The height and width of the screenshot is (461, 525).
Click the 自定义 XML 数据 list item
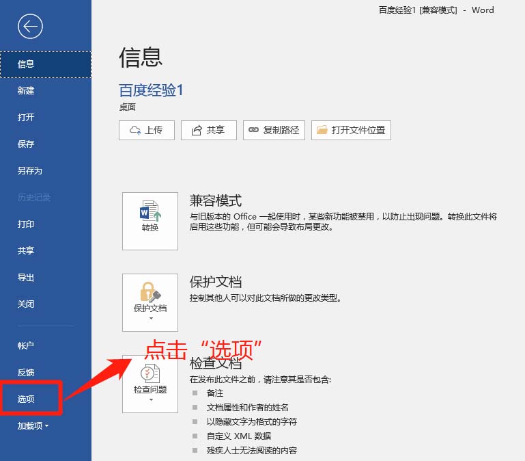(239, 436)
